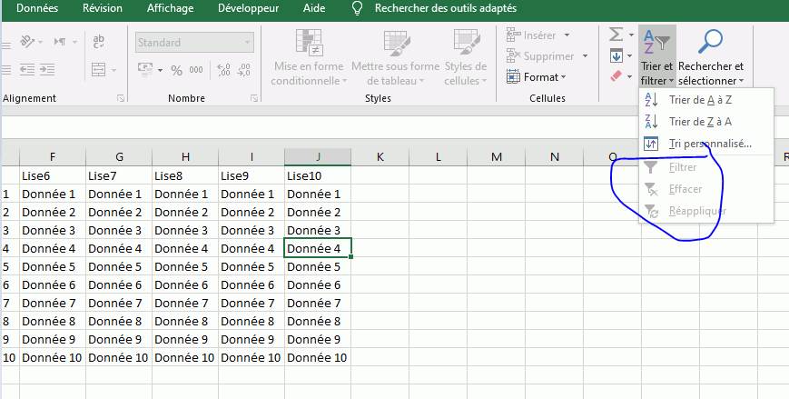789x399 pixels.
Task: Click the percent style icon
Action: (175, 70)
